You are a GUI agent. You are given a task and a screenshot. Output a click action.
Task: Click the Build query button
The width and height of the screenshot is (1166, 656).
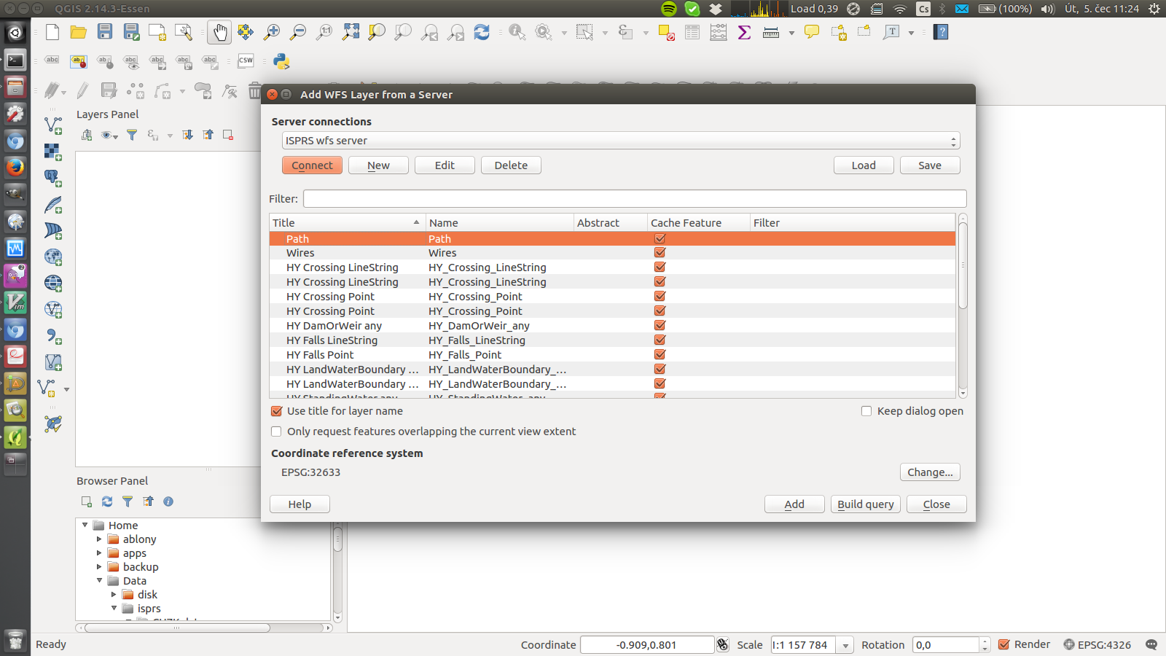(866, 504)
